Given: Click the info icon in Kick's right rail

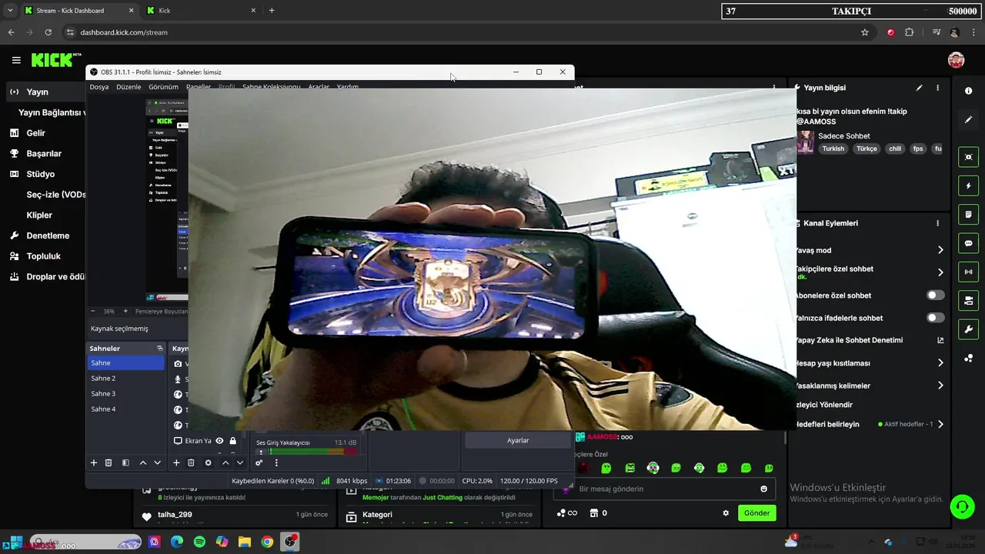Looking at the screenshot, I should 968,91.
